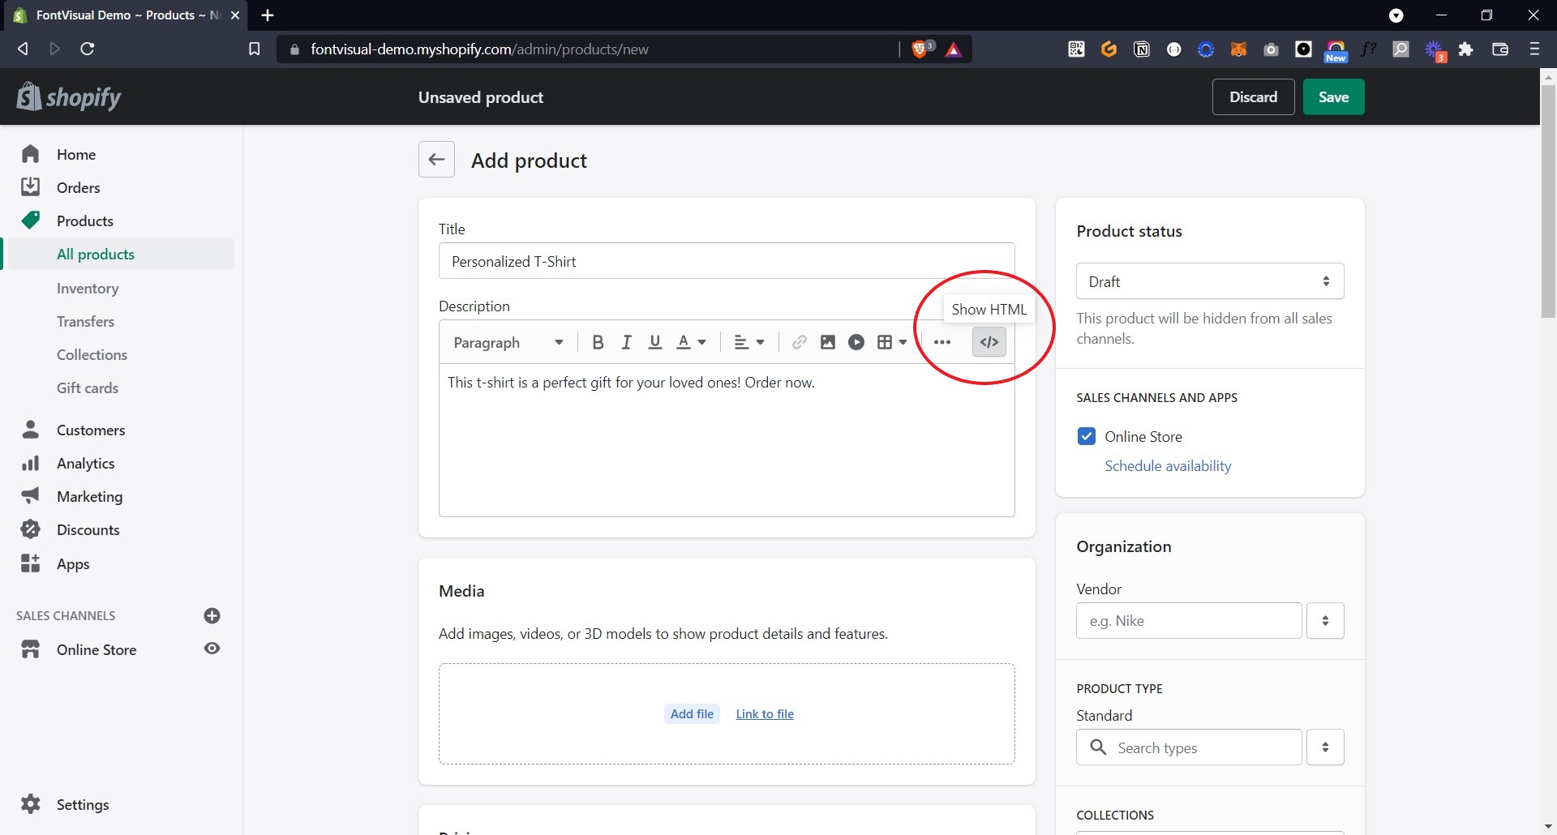Image resolution: width=1557 pixels, height=835 pixels.
Task: Click into the description text area
Action: [727, 439]
